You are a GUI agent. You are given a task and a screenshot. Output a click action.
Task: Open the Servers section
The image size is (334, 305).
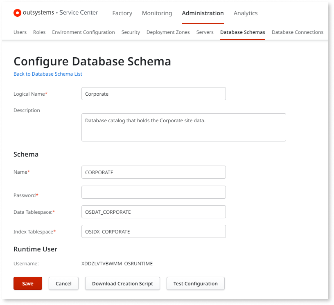point(205,32)
